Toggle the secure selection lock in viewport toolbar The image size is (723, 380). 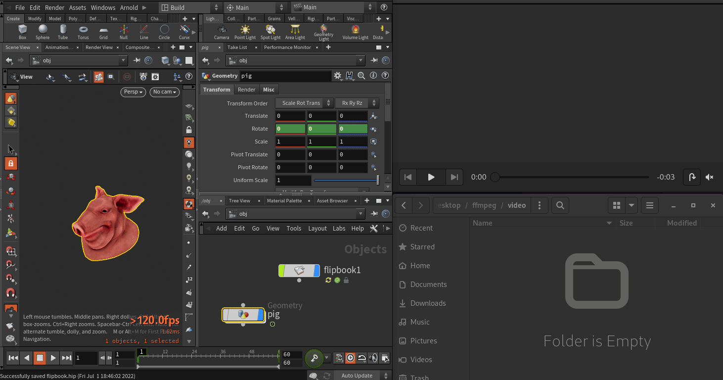[x=11, y=163]
